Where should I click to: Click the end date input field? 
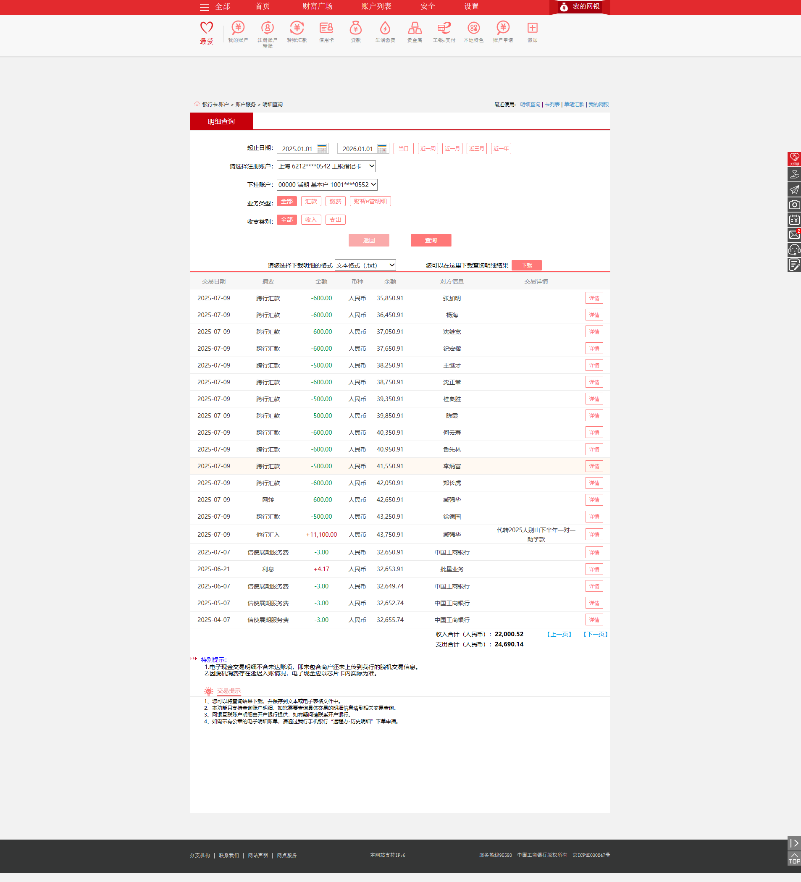tap(357, 149)
